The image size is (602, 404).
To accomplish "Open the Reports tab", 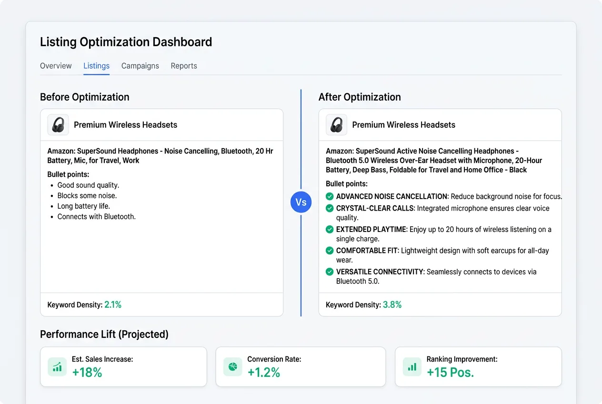I will (184, 66).
